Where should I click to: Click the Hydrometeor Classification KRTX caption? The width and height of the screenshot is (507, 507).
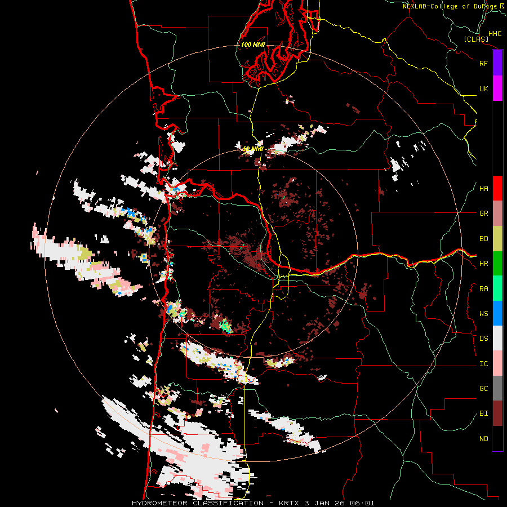(x=253, y=503)
